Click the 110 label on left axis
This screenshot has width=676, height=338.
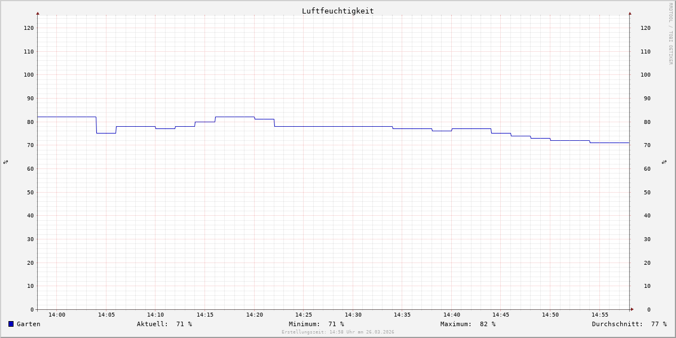(x=29, y=51)
